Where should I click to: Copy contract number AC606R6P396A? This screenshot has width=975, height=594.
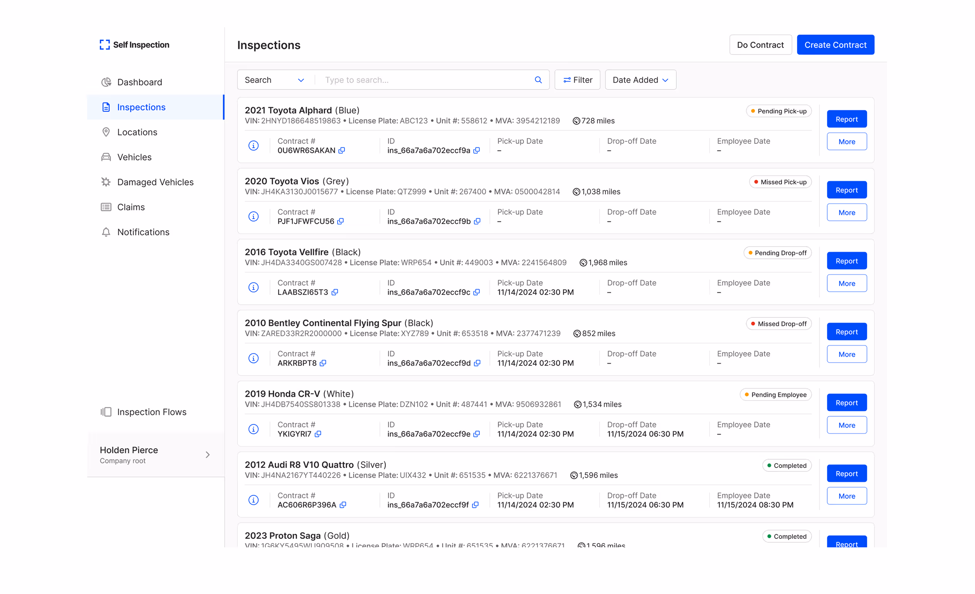click(343, 505)
